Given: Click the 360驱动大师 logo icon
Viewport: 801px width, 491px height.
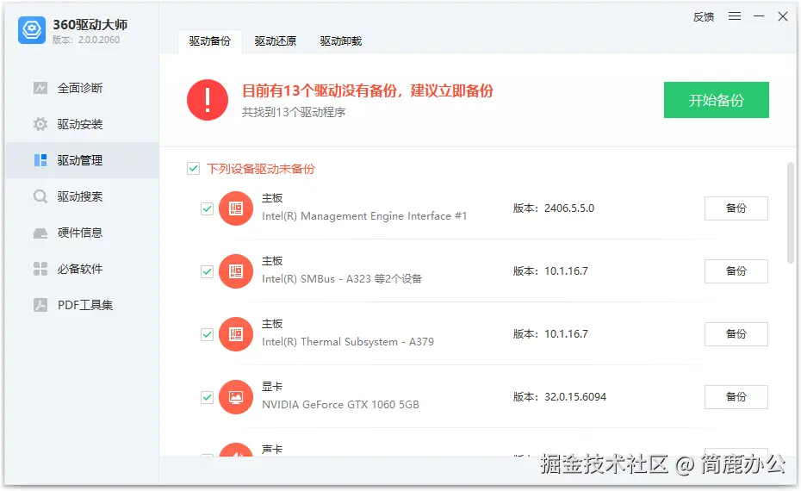Looking at the screenshot, I should pyautogui.click(x=32, y=30).
